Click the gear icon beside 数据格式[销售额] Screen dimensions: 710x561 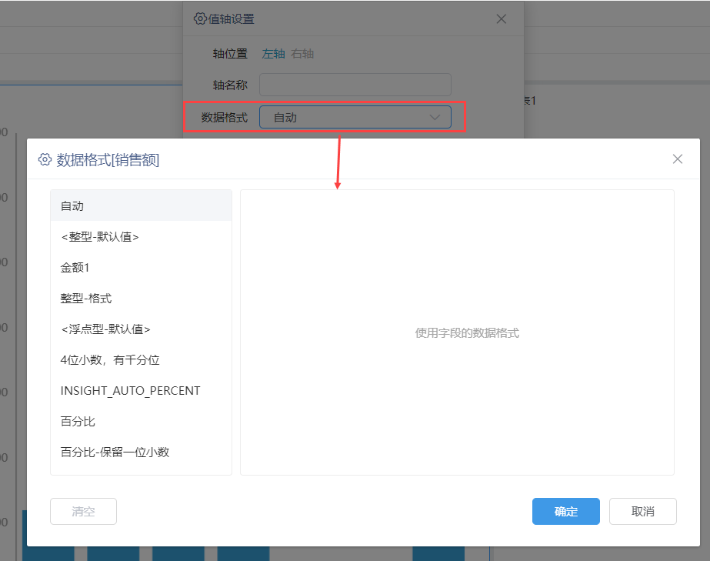45,159
